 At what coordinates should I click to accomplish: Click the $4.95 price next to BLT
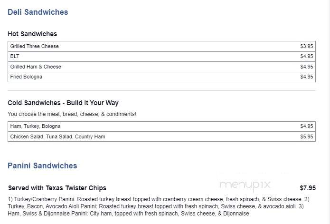307,56
